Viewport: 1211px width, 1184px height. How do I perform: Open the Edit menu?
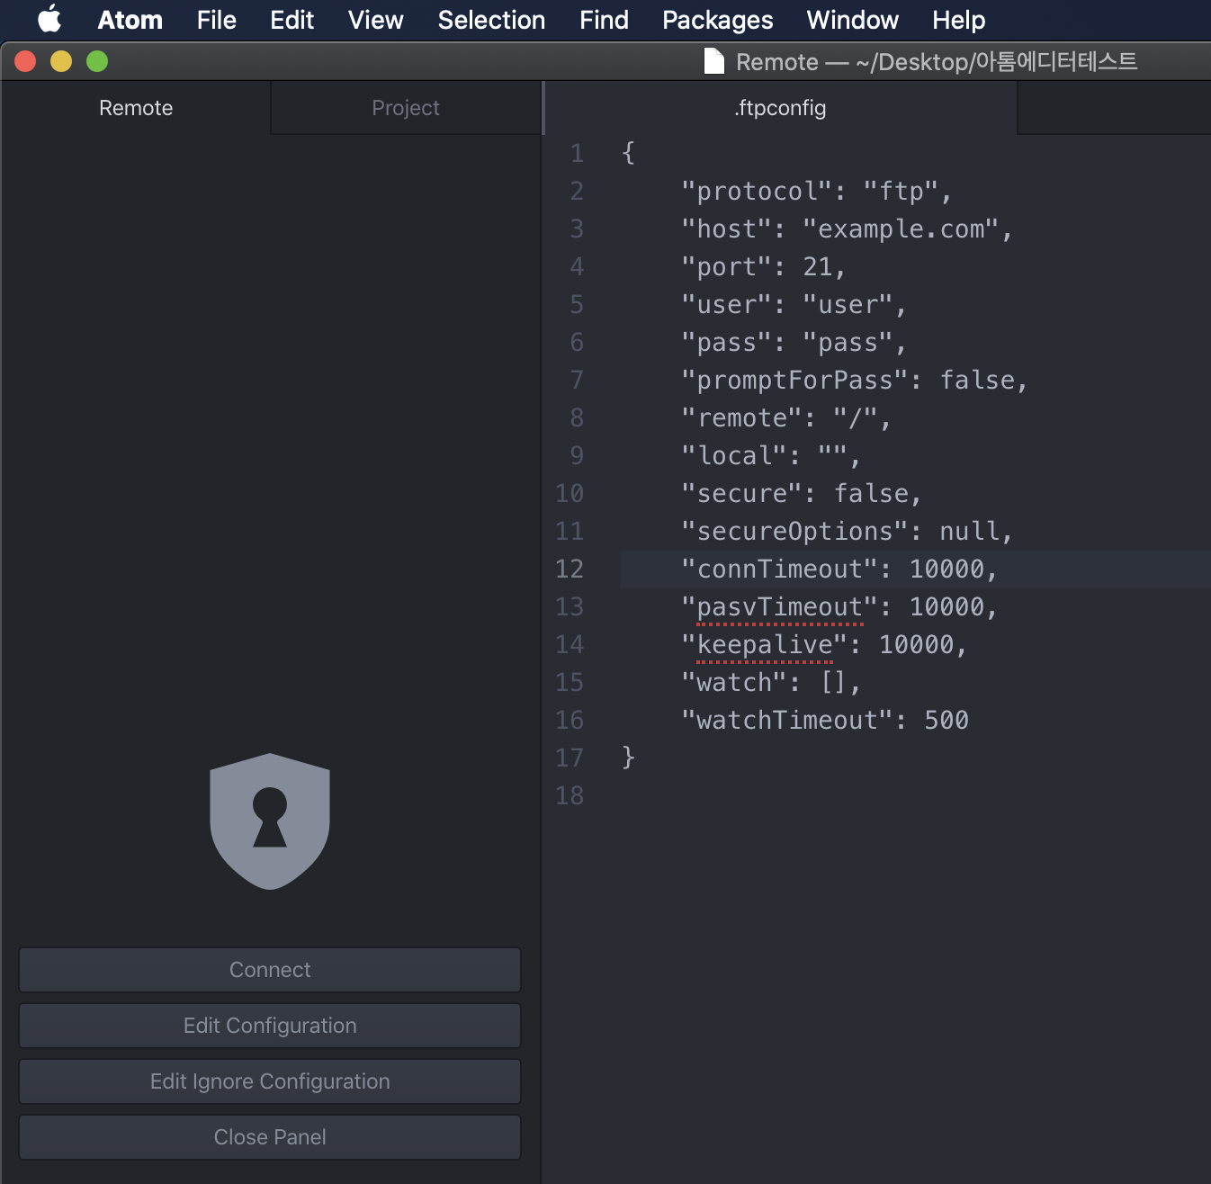point(292,20)
